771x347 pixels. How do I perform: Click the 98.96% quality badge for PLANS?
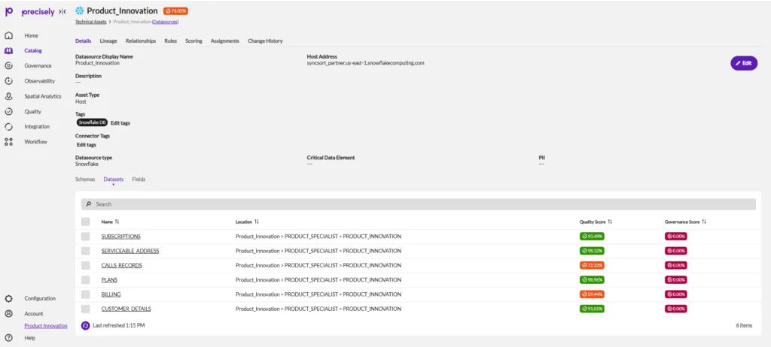click(592, 279)
